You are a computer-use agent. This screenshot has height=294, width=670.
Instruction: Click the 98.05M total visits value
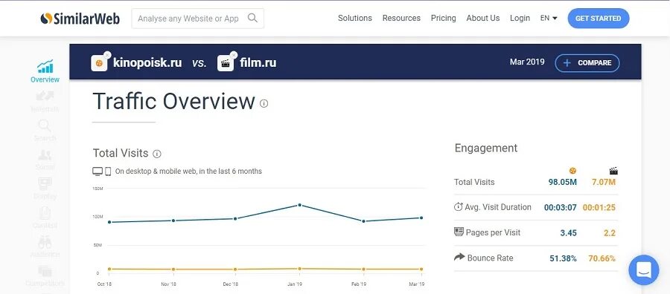click(x=562, y=183)
